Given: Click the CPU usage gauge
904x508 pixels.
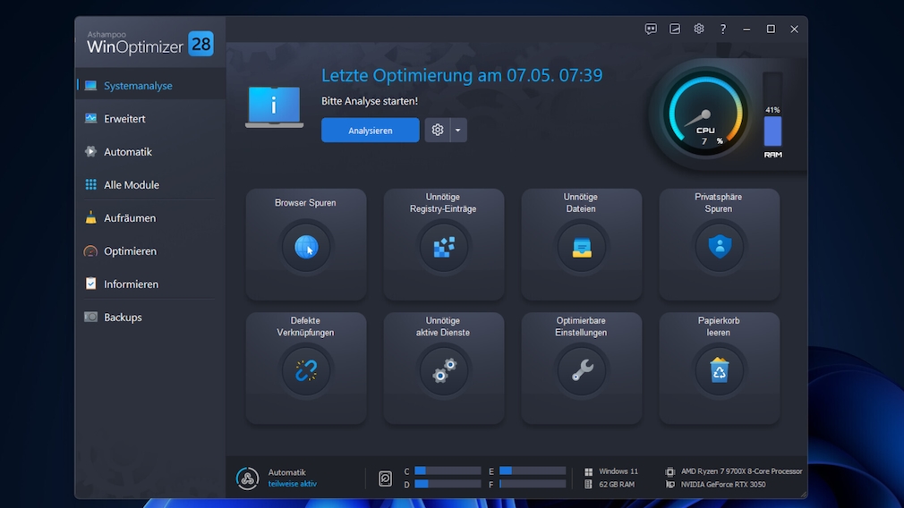Looking at the screenshot, I should pos(704,114).
